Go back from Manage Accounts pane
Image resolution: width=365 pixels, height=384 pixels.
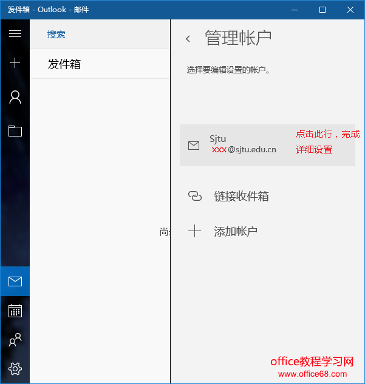point(188,39)
